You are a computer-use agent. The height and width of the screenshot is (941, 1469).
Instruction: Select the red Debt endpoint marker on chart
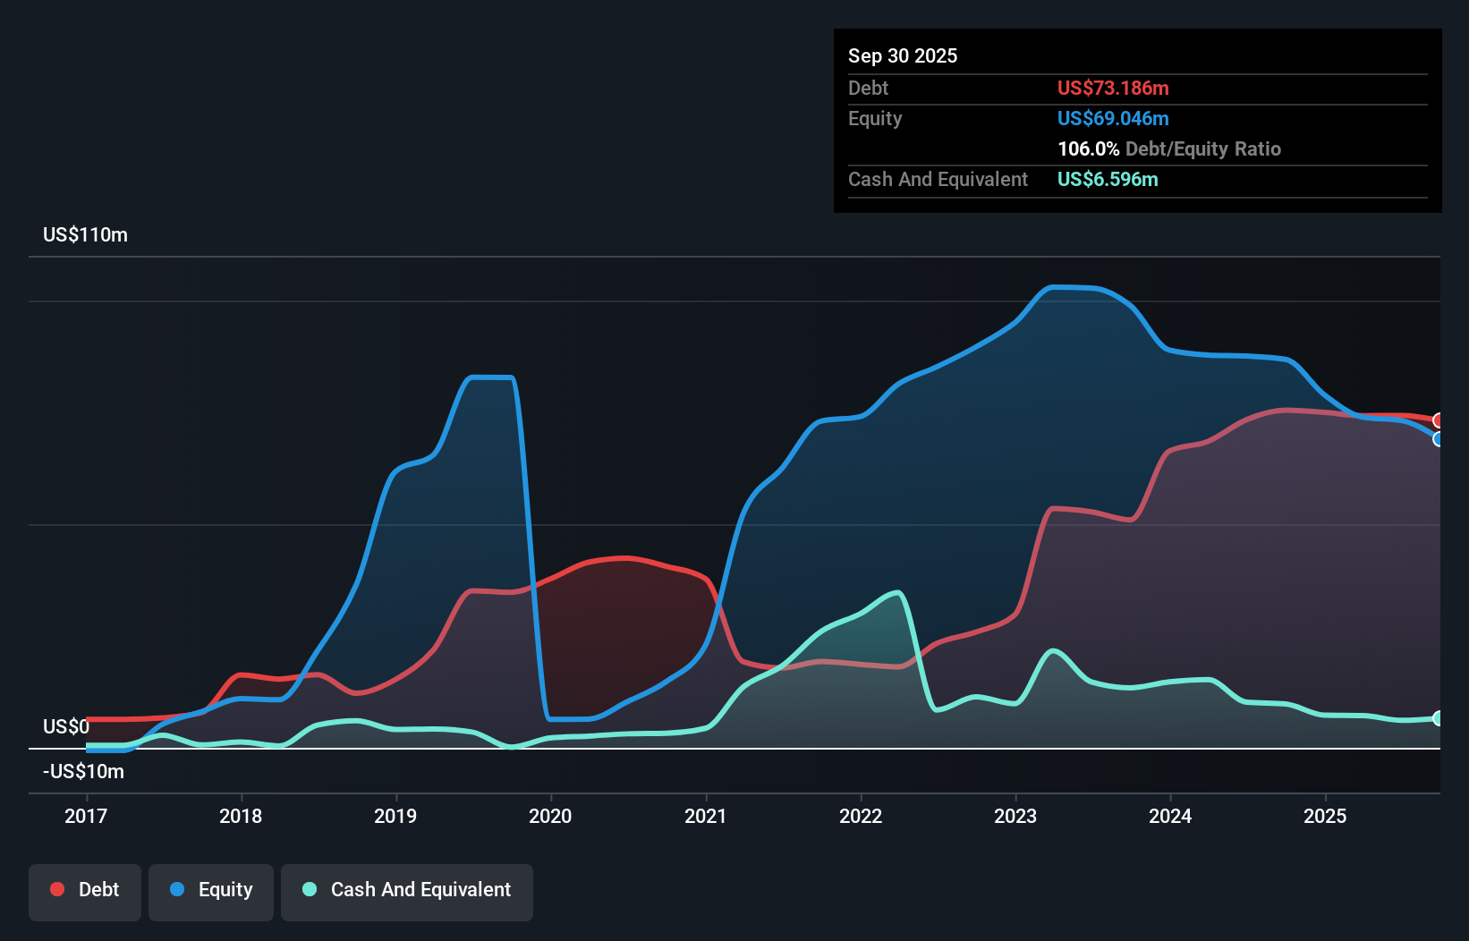(x=1439, y=419)
